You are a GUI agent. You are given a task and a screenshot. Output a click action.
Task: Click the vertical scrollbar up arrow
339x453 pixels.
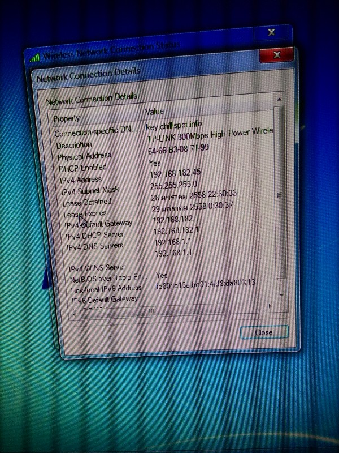pyautogui.click(x=279, y=100)
